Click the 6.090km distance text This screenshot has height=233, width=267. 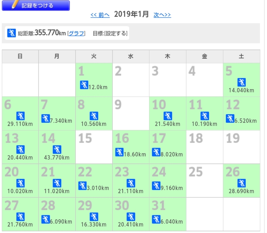click(x=61, y=222)
